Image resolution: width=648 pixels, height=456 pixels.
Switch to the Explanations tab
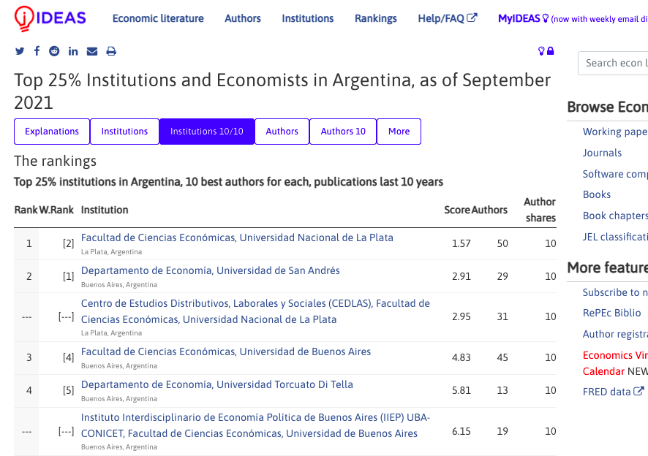tap(52, 132)
